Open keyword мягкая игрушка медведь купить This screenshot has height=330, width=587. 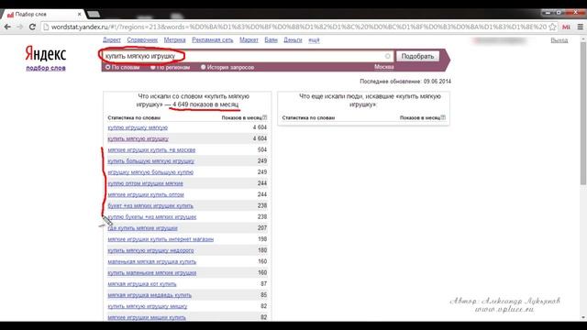click(x=150, y=295)
